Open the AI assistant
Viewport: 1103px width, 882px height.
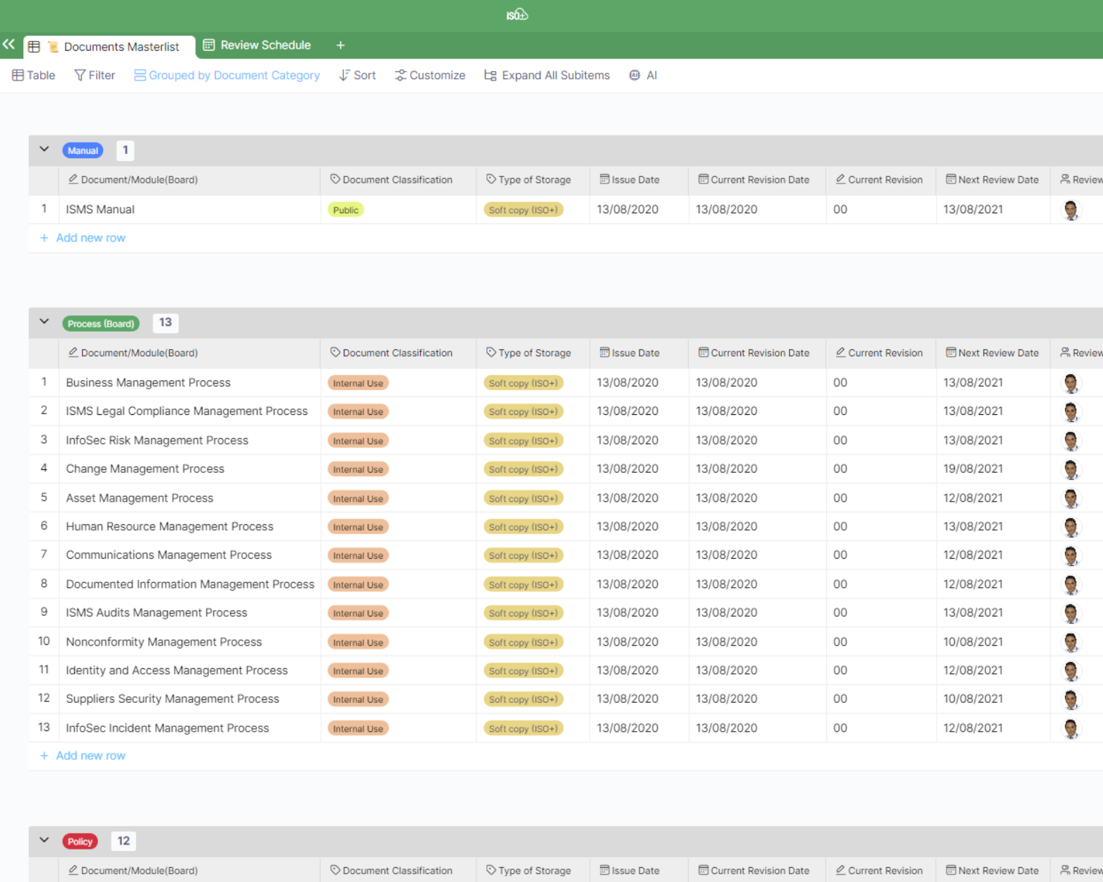[643, 75]
